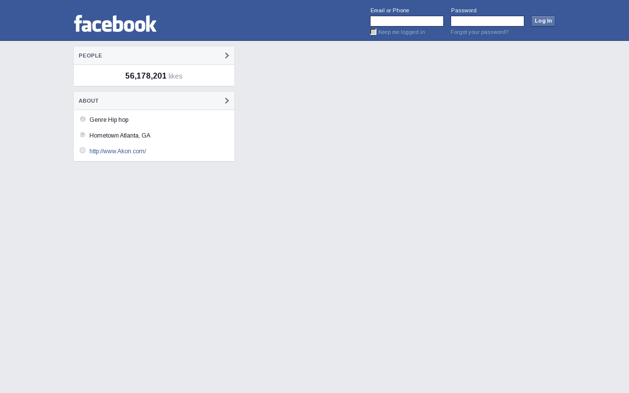Click the Genre info icon
The image size is (629, 393).
point(83,119)
